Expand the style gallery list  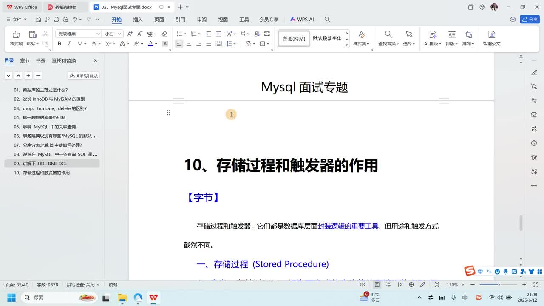(x=347, y=44)
